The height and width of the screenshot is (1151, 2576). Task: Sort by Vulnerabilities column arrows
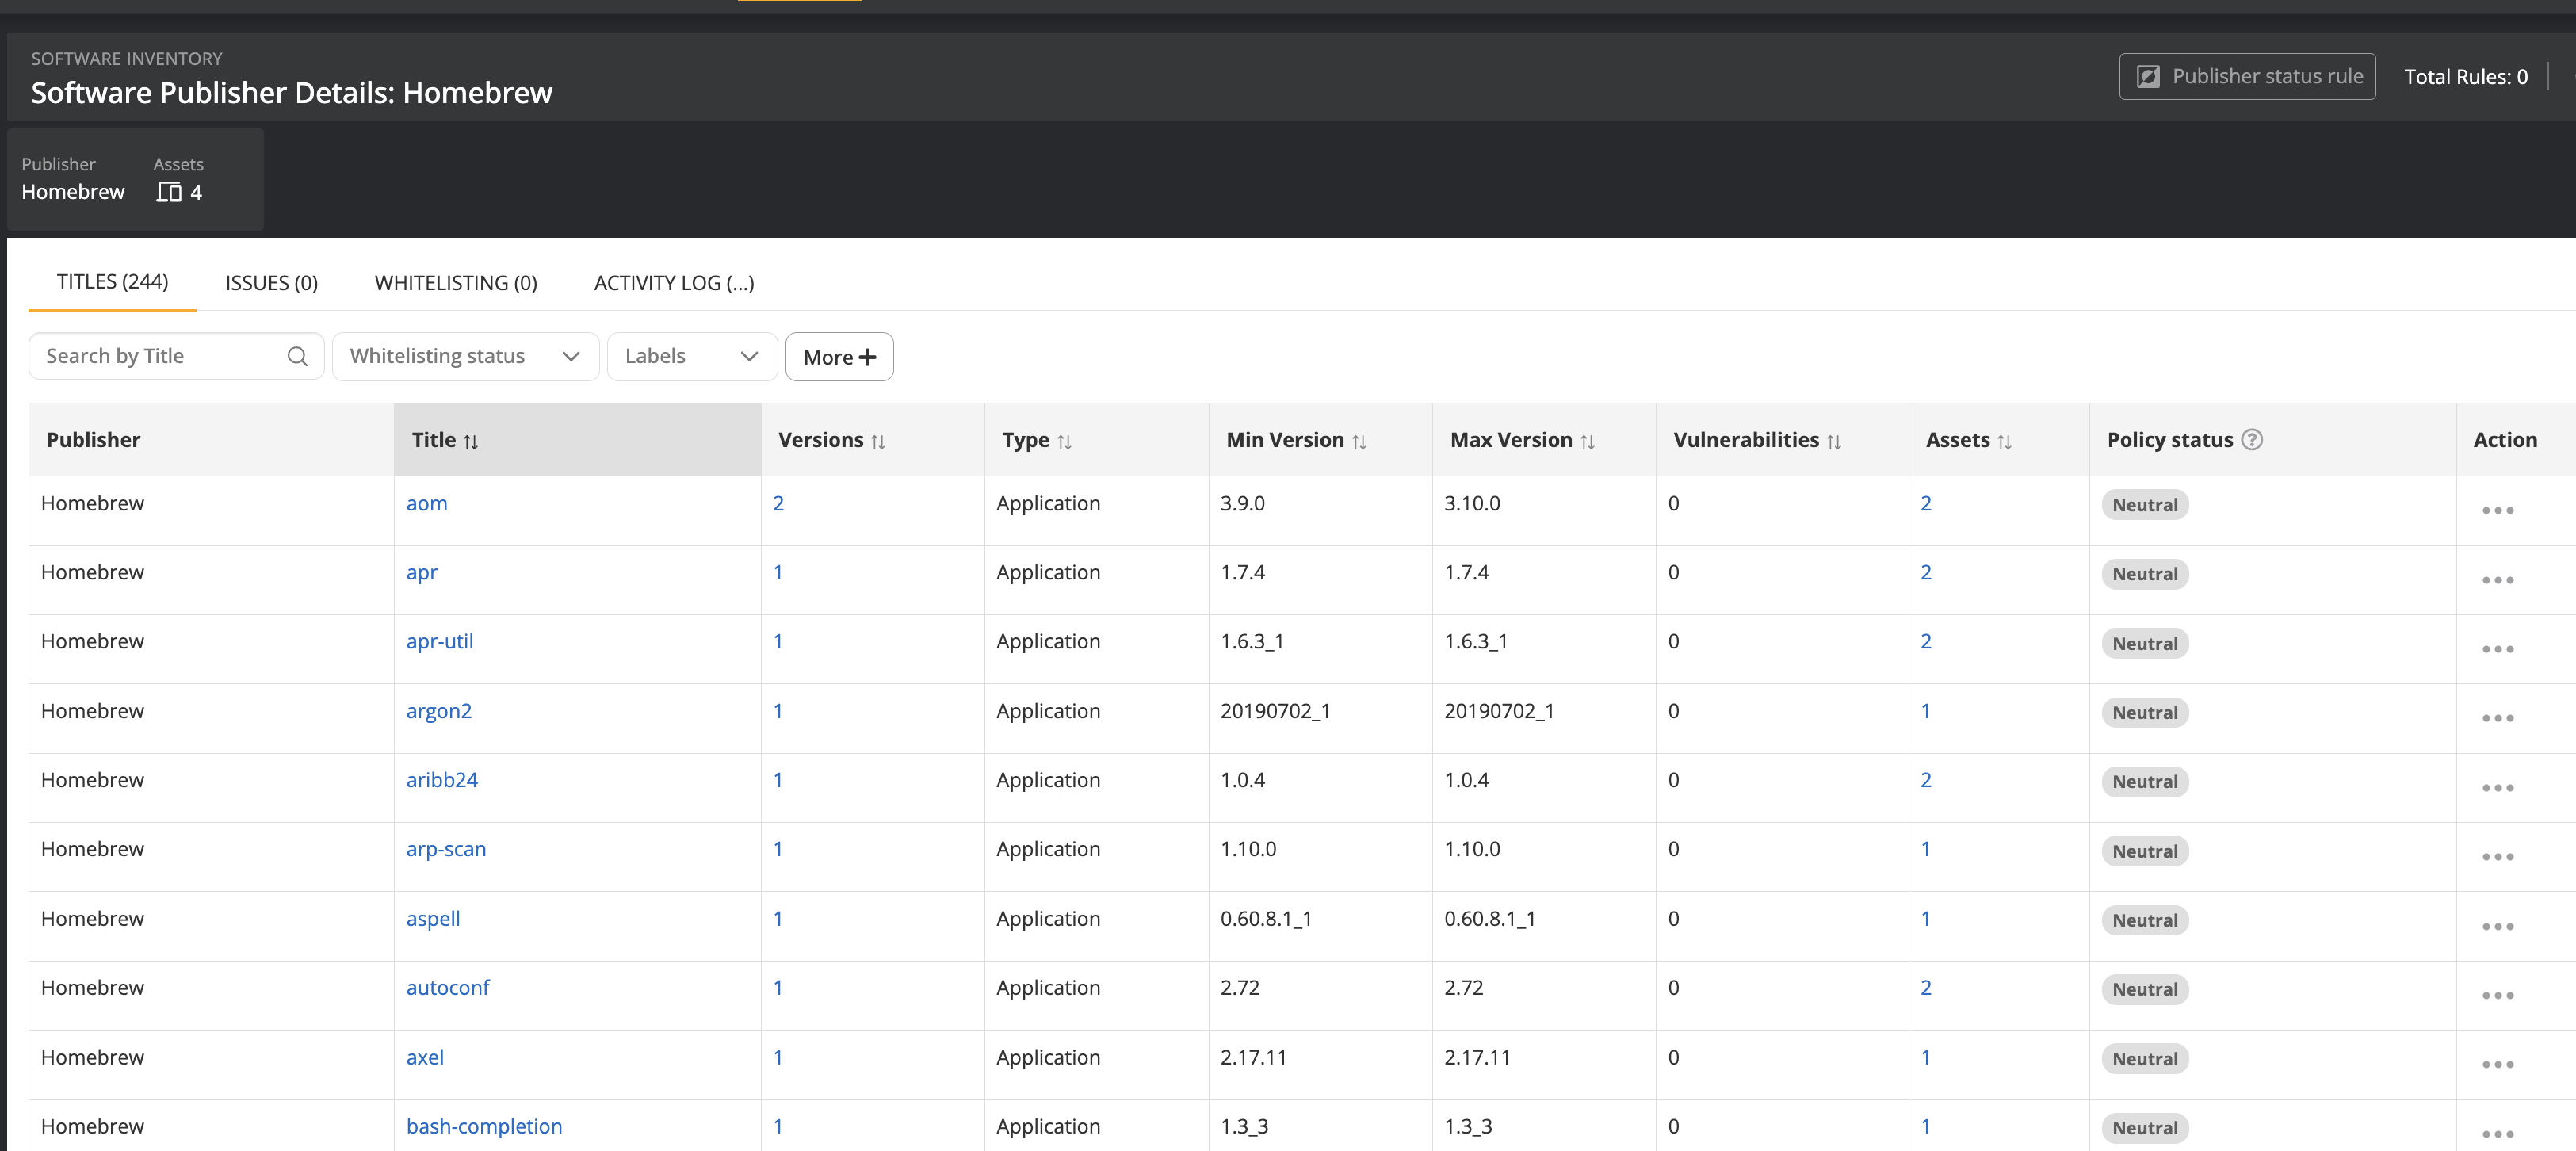pyautogui.click(x=1833, y=441)
